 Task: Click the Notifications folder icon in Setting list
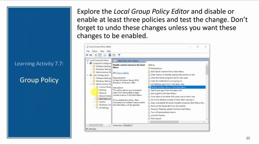pos(149,68)
